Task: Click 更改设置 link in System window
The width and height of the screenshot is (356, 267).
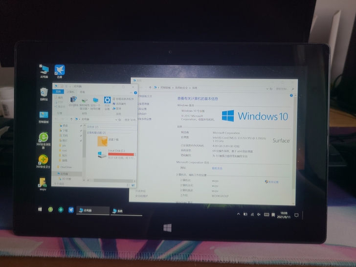Action: click(271, 182)
